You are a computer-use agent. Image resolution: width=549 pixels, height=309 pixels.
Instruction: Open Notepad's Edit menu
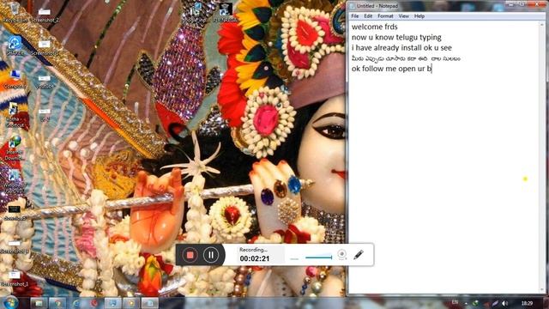(x=368, y=16)
